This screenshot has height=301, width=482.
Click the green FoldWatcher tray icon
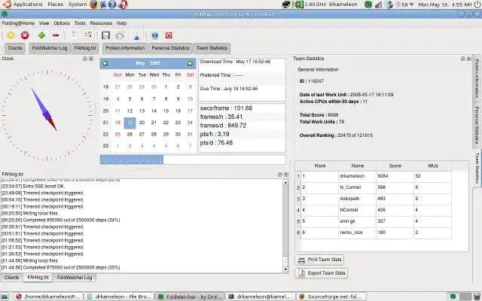coord(368,5)
